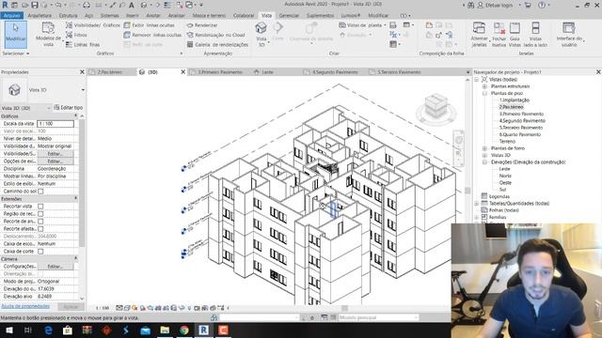Toggle Recortar vista checkbox
The width and height of the screenshot is (602, 338).
[40, 207]
